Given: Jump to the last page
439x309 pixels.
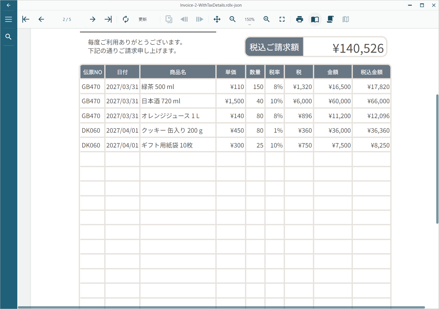Looking at the screenshot, I should [108, 19].
